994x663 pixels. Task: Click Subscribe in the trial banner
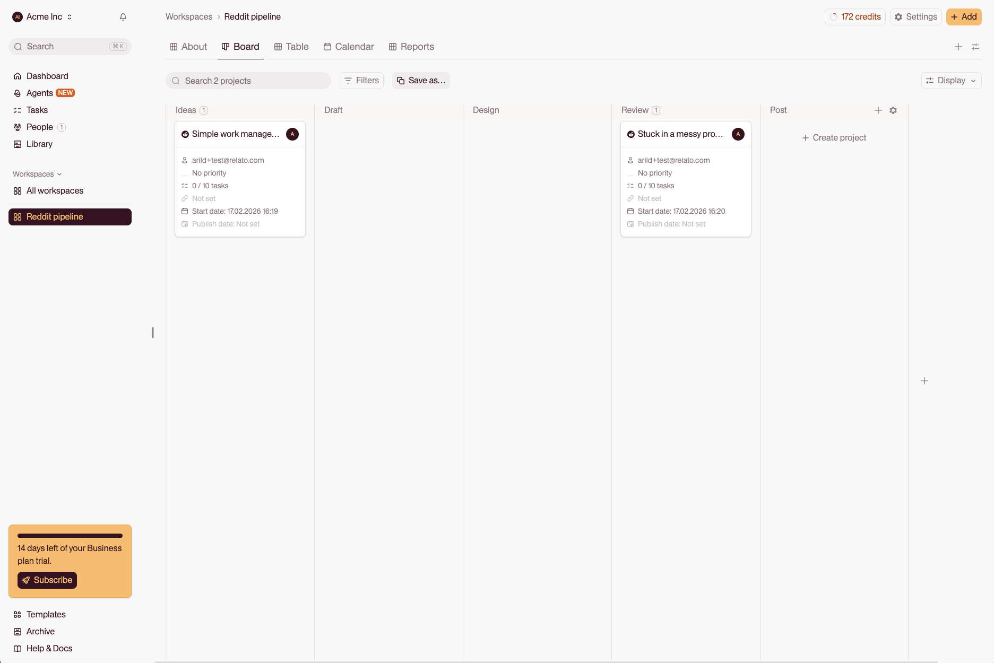pyautogui.click(x=47, y=580)
